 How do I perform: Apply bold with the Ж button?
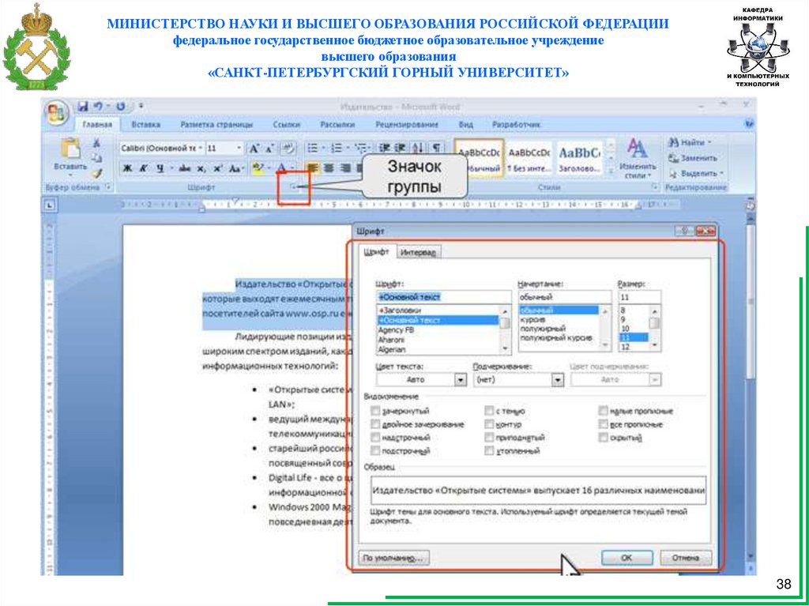point(129,168)
